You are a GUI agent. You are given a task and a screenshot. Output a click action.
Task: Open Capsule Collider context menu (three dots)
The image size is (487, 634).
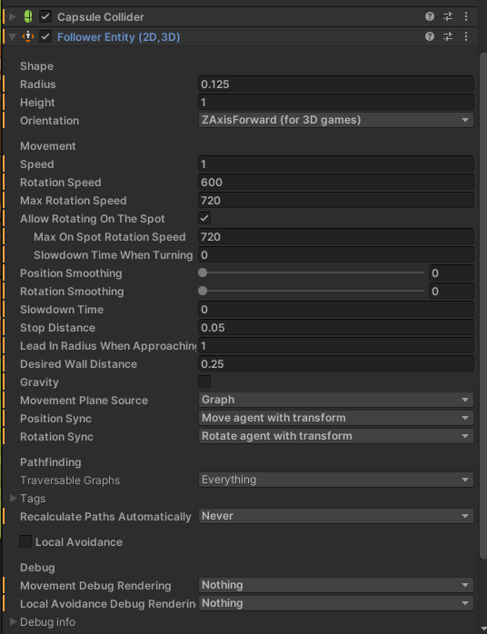tap(466, 16)
